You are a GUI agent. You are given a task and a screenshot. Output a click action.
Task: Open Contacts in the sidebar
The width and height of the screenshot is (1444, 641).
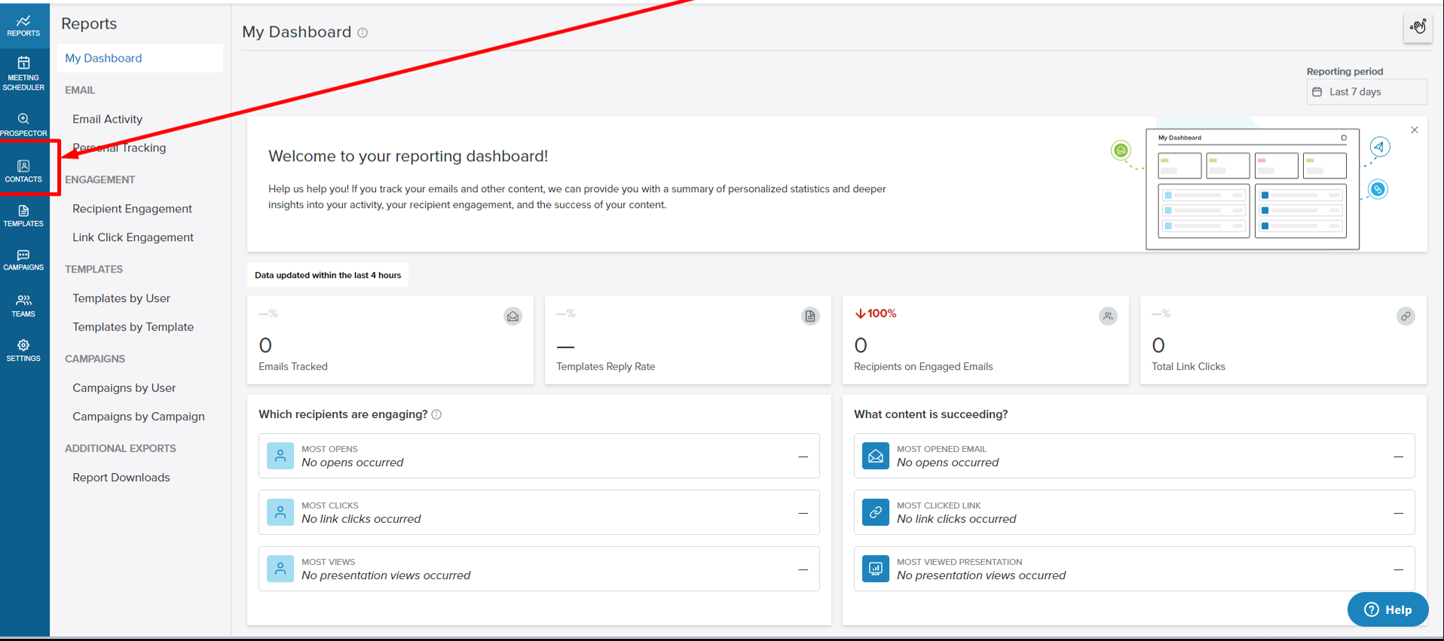coord(23,171)
